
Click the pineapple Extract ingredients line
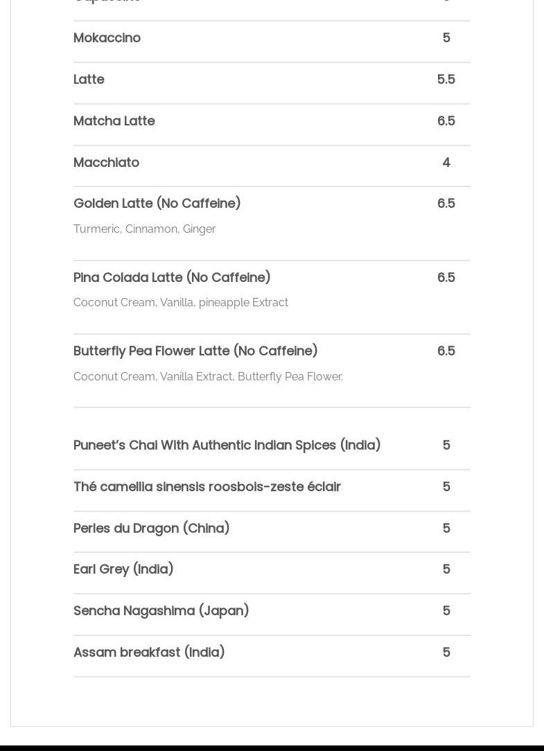(x=180, y=303)
